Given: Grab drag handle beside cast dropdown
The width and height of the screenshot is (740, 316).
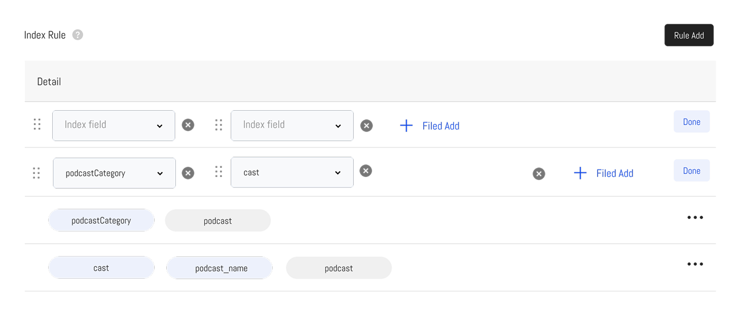Looking at the screenshot, I should (218, 171).
